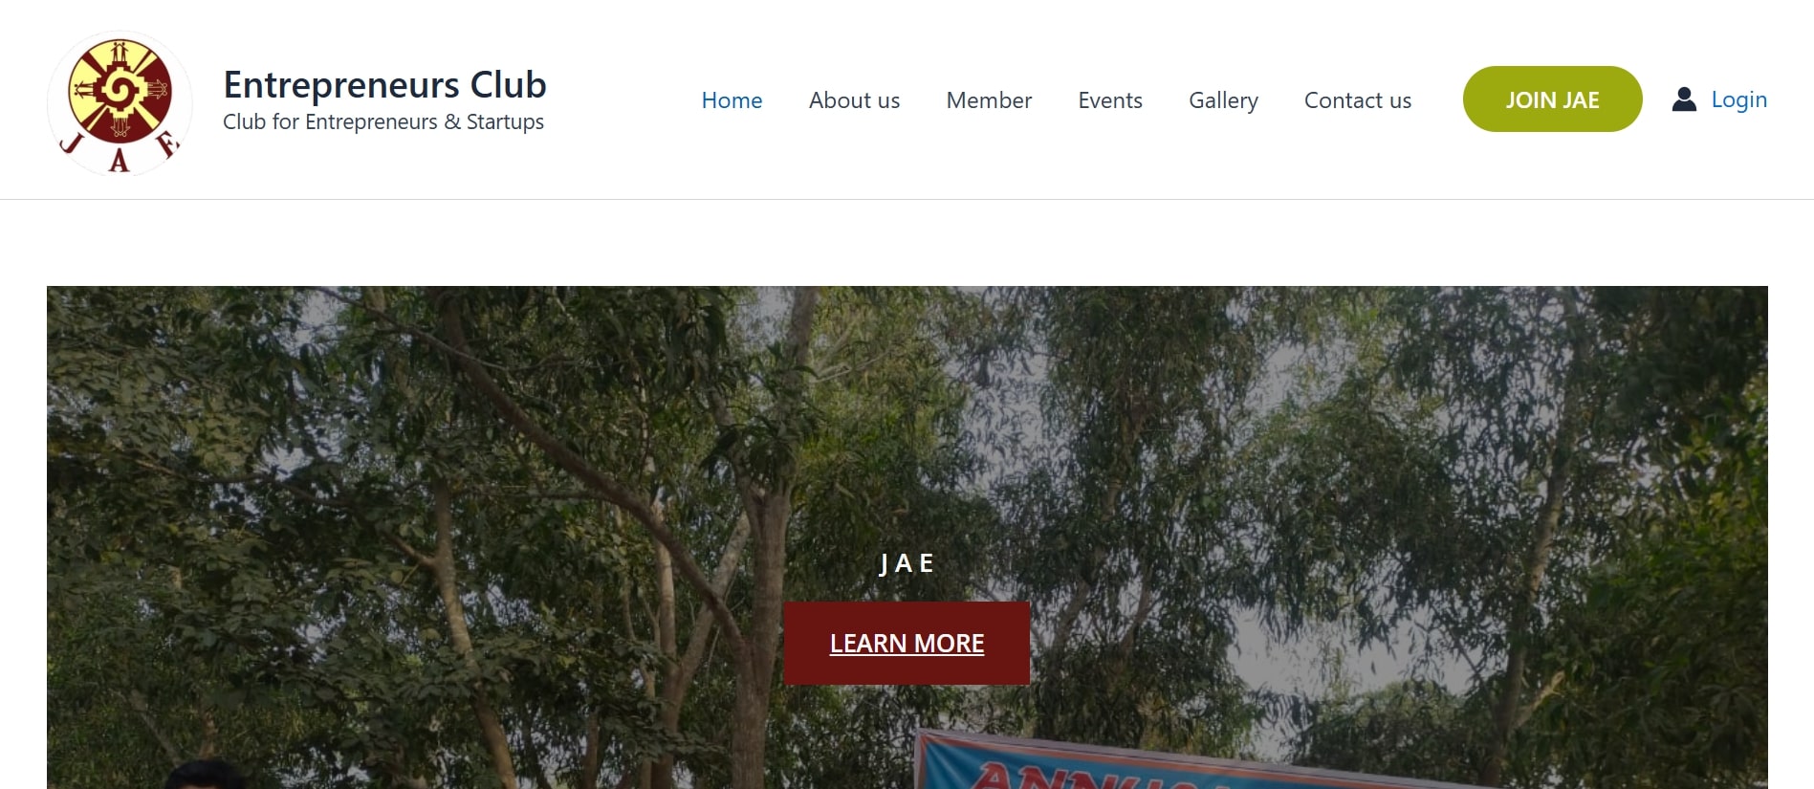Follow the Login link
Screen dimensions: 1814x789
[1738, 99]
